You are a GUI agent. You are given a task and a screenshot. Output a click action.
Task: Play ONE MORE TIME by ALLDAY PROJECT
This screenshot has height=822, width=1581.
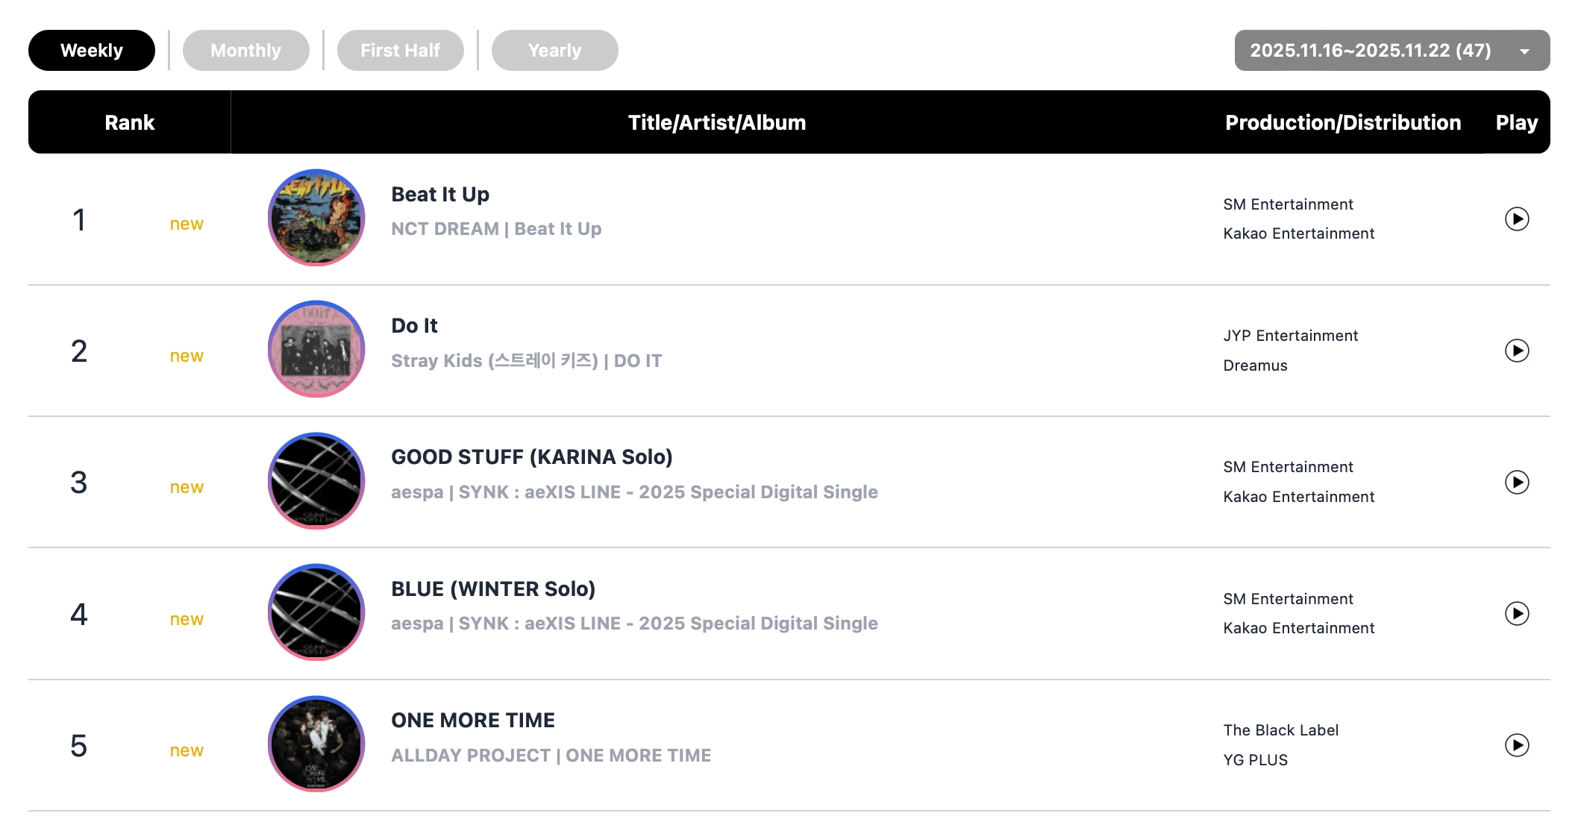tap(1516, 744)
